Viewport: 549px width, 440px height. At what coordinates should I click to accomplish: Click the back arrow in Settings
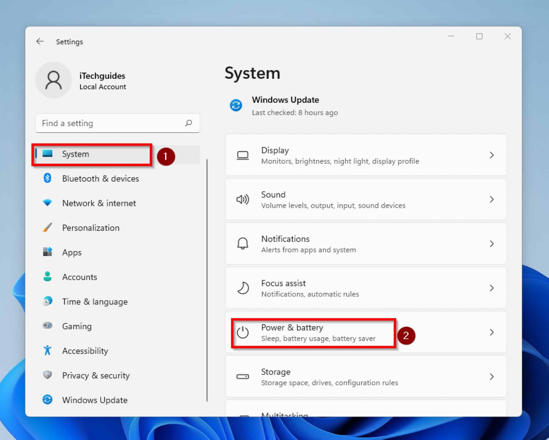tap(40, 41)
